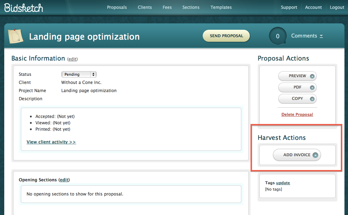Click the Basic Information heading
The height and width of the screenshot is (215, 348).
pos(38,58)
